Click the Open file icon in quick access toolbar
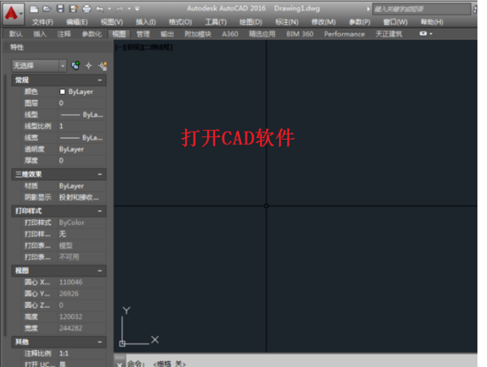This screenshot has height=367, width=487. click(x=49, y=7)
